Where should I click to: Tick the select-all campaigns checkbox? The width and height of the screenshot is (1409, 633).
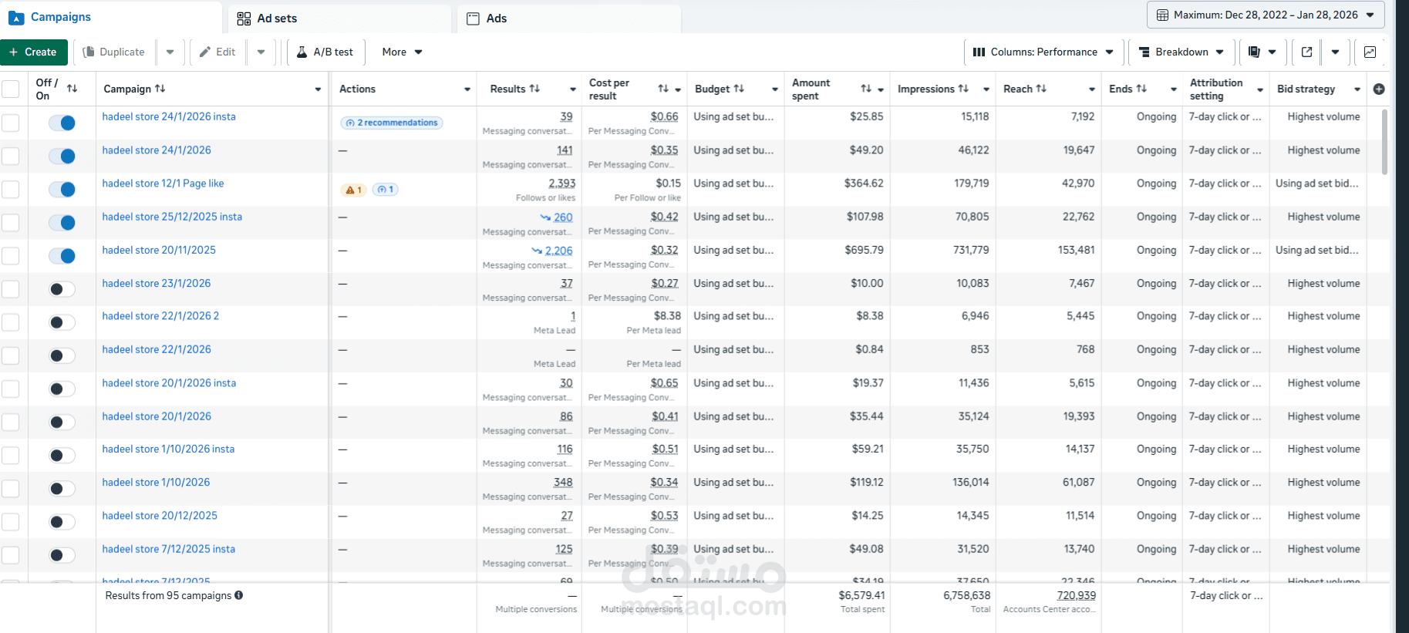coord(11,89)
